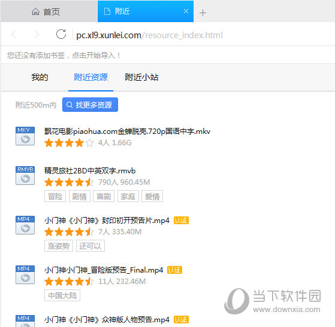The width and height of the screenshot is (335, 327).
Task: Click the MKV file icon
Action: 25,136
